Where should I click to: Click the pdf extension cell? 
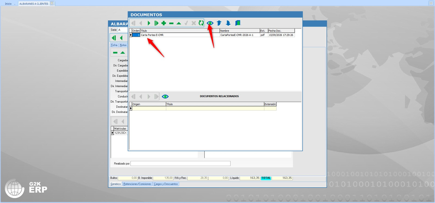coord(264,35)
